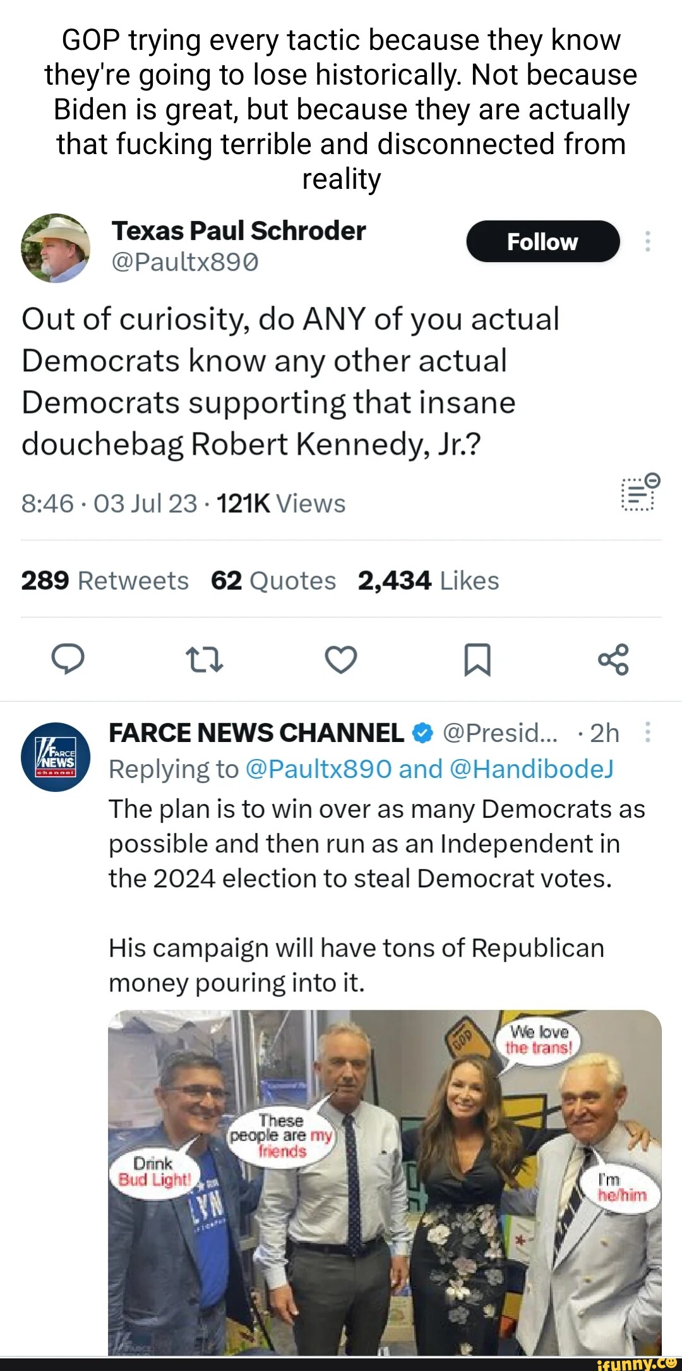Bookmark the tweet
This screenshot has width=682, height=1371.
tap(477, 659)
